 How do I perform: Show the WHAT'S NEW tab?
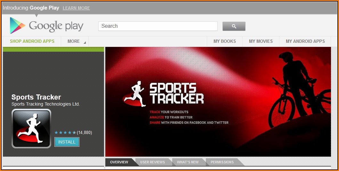188,162
